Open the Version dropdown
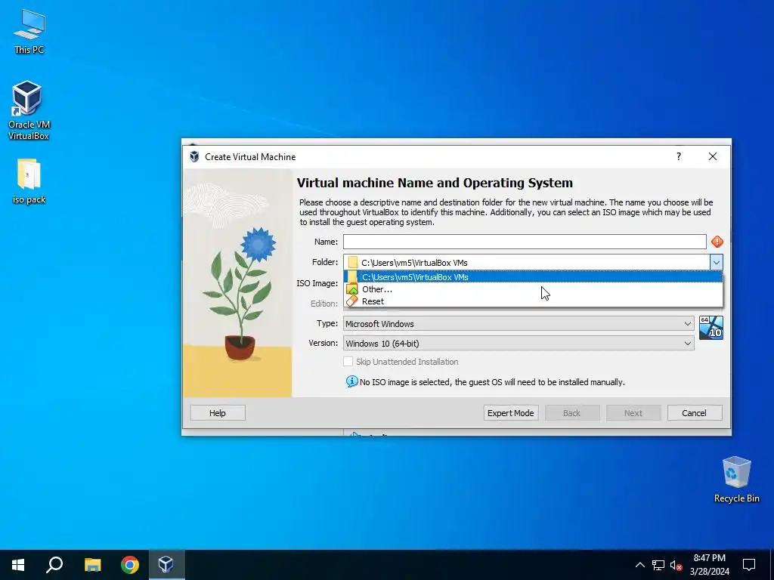774x580 pixels. tap(519, 344)
